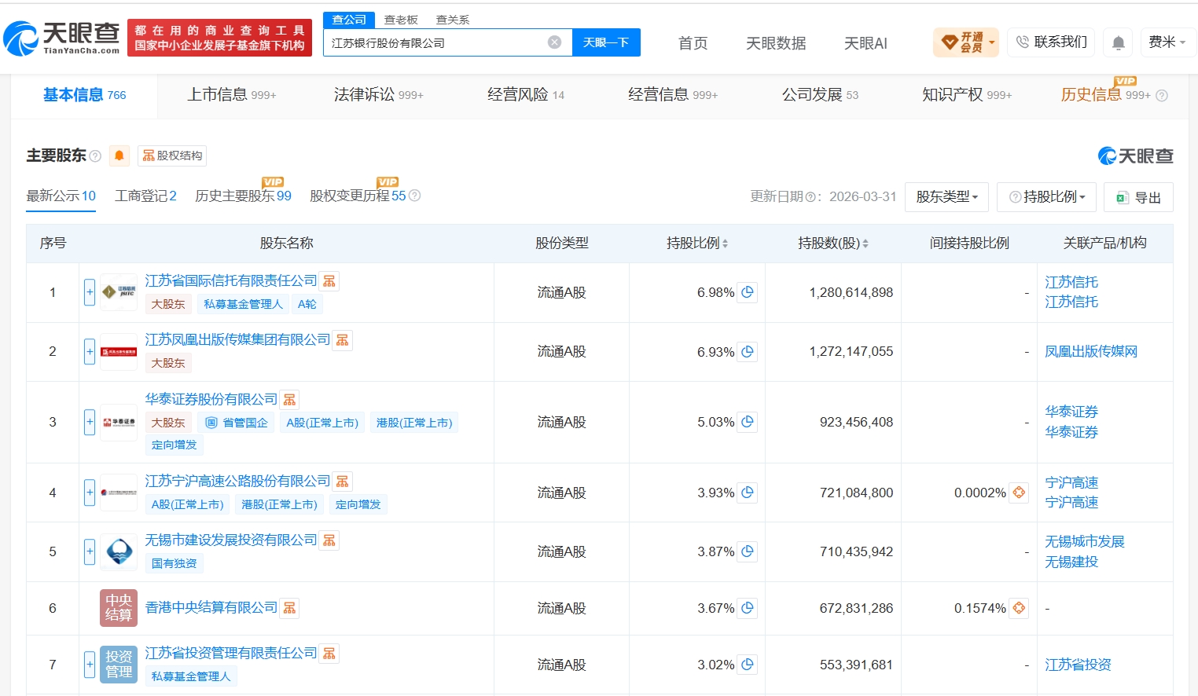The image size is (1198, 696).
Task: Open equity structure for 香港中央结算有限公司
Action: [x=290, y=608]
